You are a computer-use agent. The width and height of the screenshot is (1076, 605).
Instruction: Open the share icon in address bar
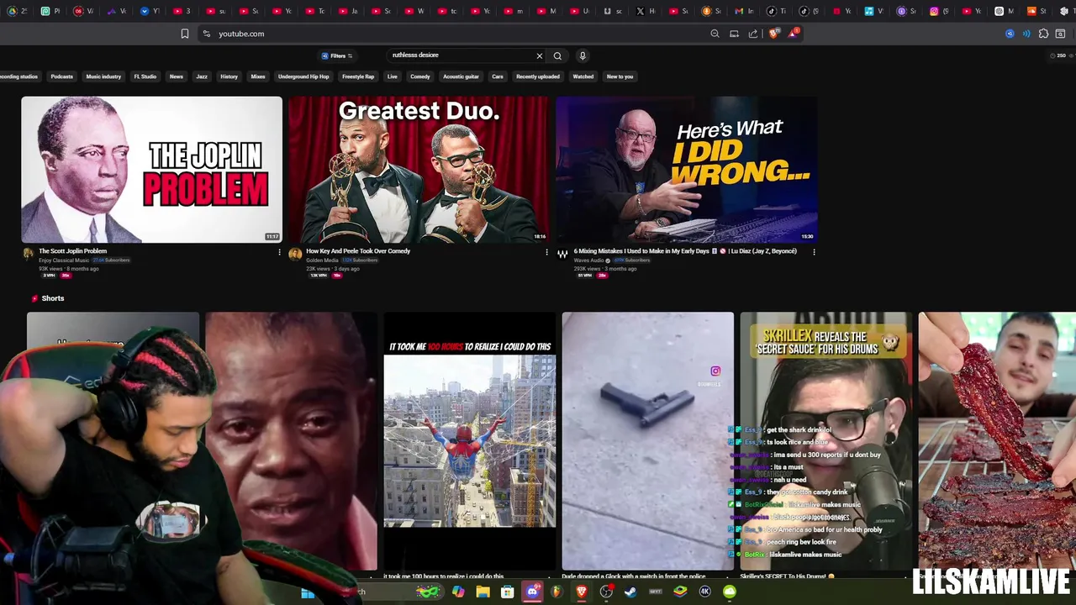tap(753, 34)
